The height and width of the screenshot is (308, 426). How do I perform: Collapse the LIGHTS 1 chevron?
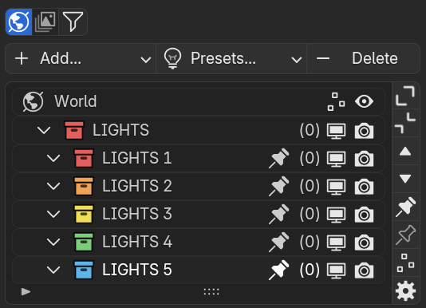[x=53, y=158]
